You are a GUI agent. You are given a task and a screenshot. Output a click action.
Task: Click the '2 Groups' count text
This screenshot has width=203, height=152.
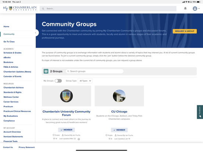pos(56,71)
